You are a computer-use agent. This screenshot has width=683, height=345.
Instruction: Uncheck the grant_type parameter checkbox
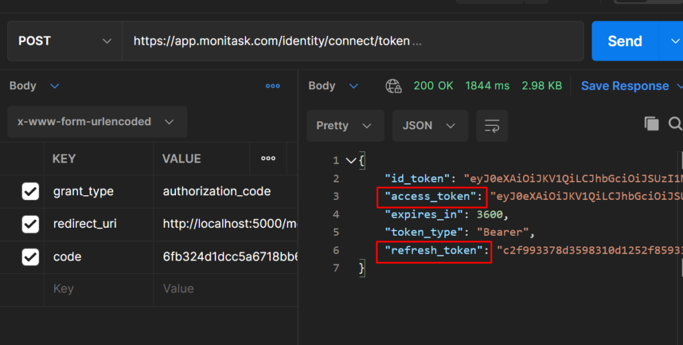tap(31, 191)
